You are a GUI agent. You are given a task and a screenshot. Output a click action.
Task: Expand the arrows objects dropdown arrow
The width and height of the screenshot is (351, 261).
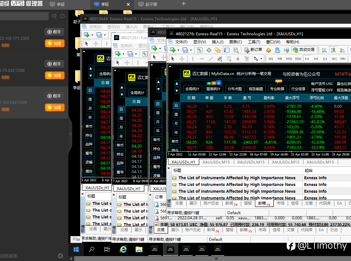(x=261, y=59)
